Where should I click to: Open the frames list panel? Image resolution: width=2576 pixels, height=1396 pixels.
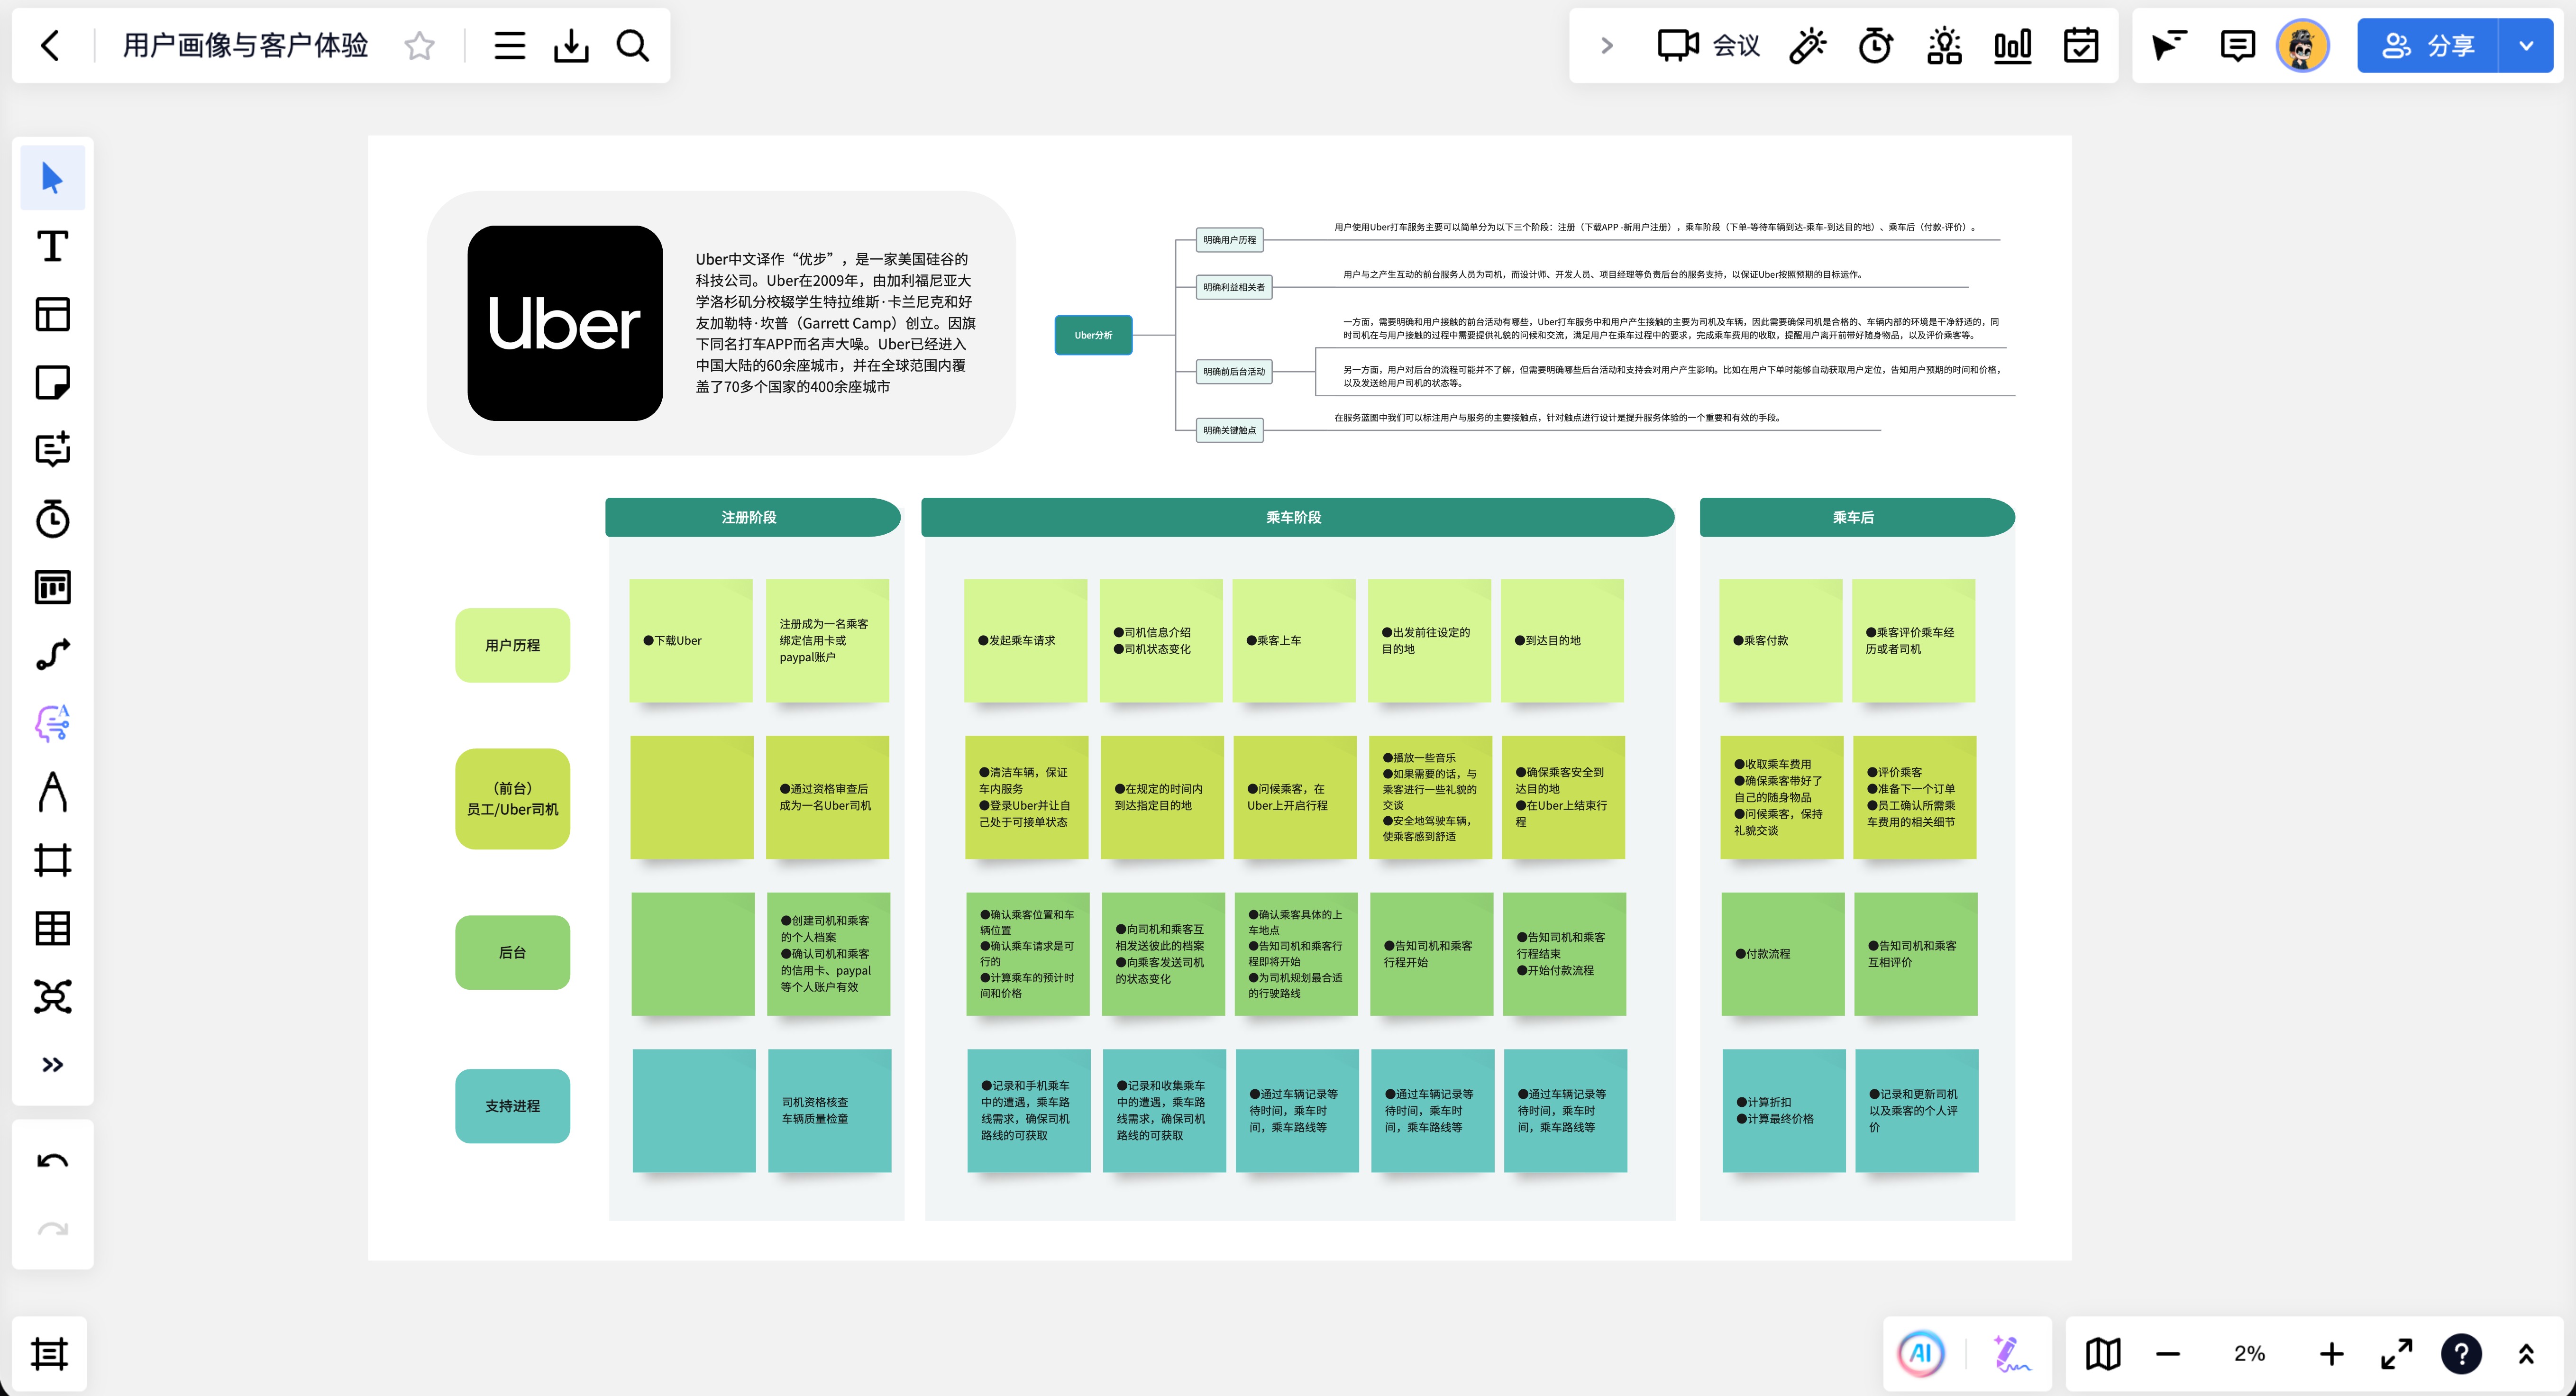point(49,1354)
